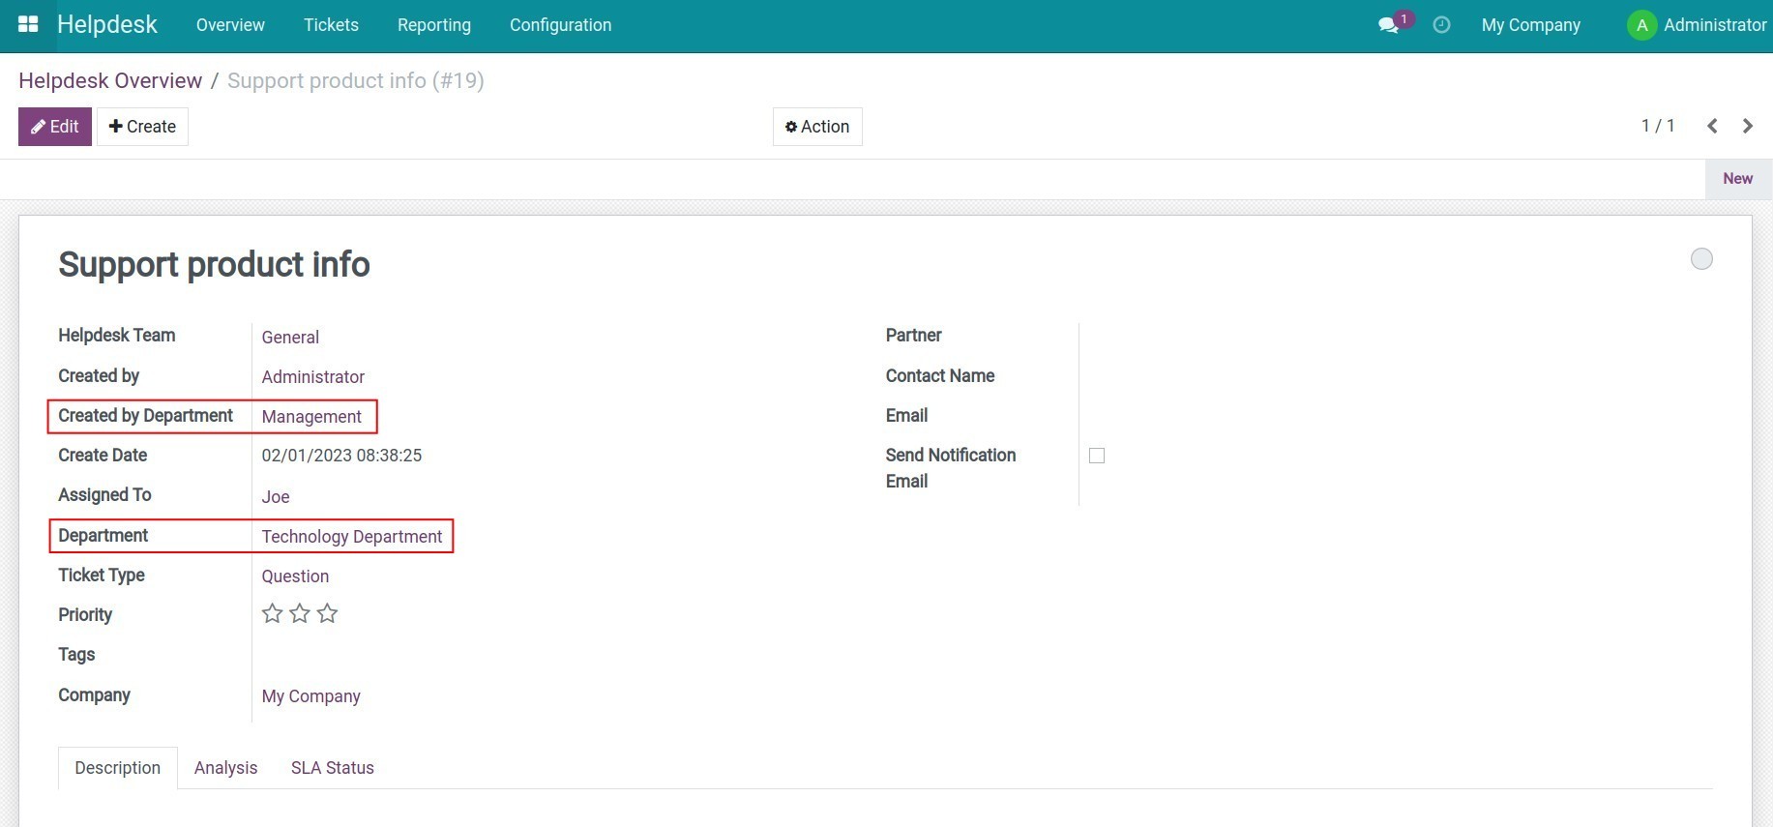Set priority to first star

[x=273, y=613]
